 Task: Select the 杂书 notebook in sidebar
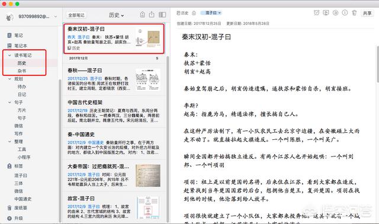click(22, 71)
